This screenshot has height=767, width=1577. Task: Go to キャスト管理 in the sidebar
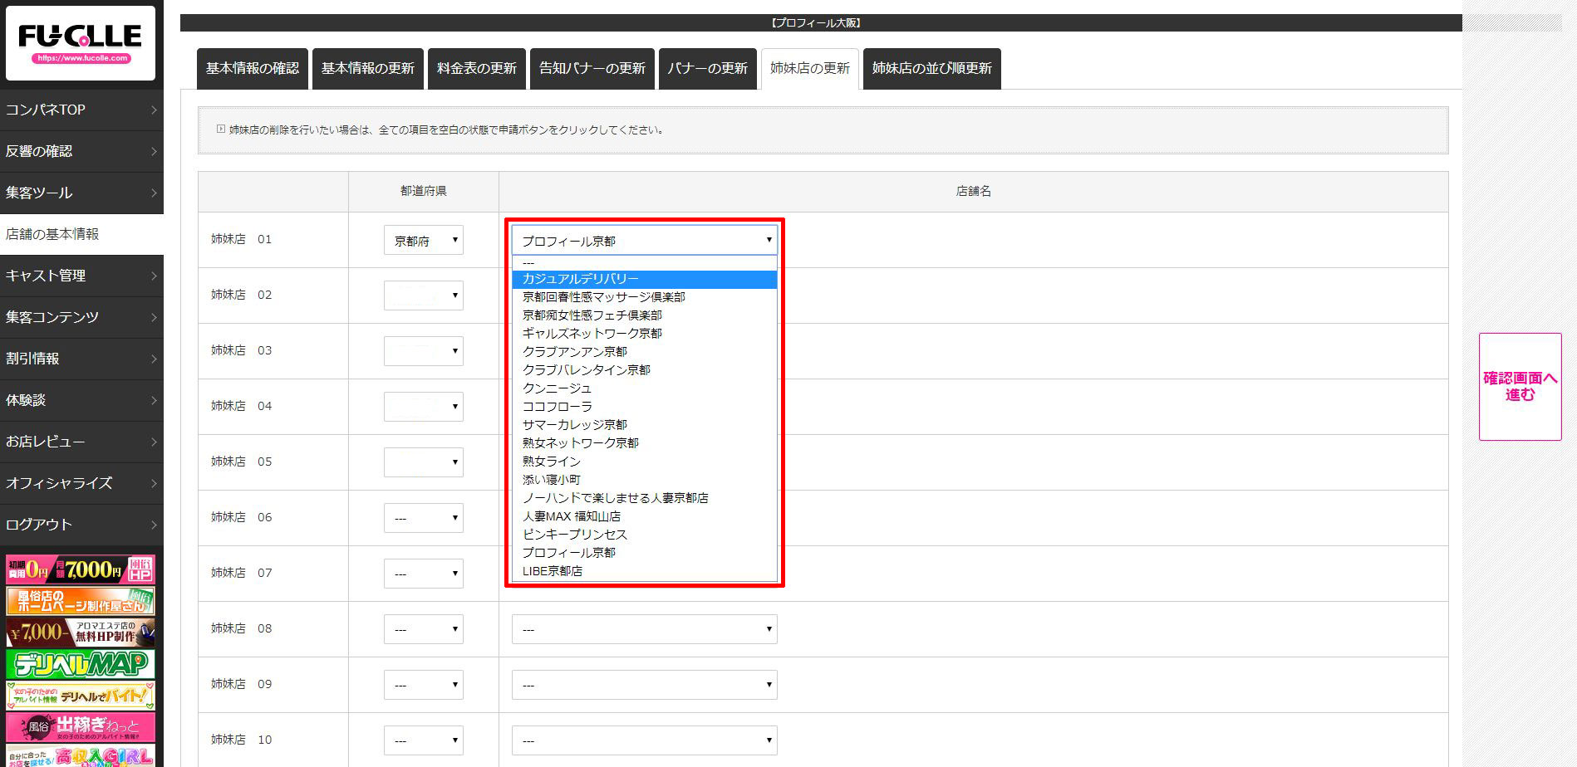click(x=81, y=276)
